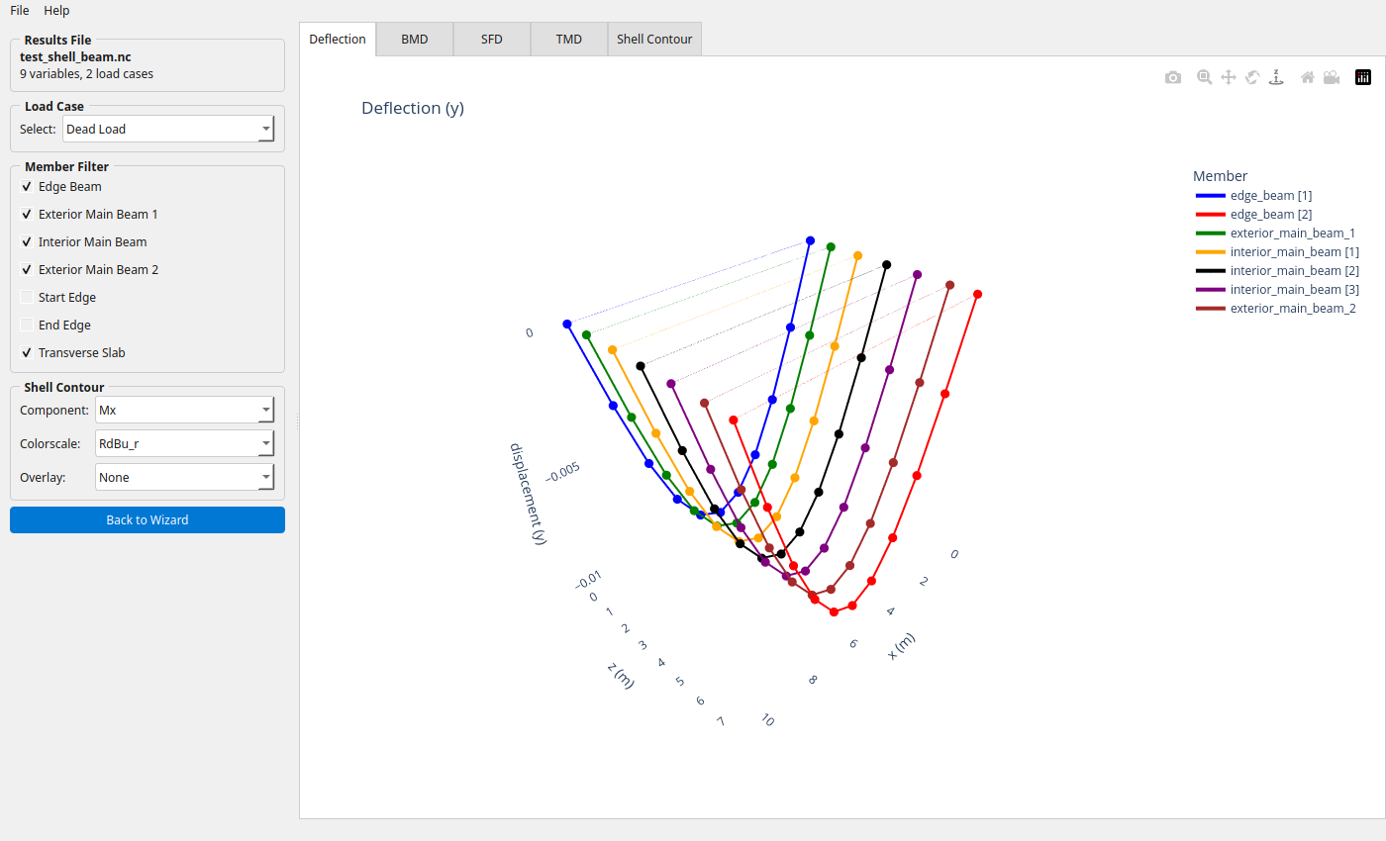The width and height of the screenshot is (1386, 841).
Task: Select the turntable rotation tool
Action: (1276, 77)
